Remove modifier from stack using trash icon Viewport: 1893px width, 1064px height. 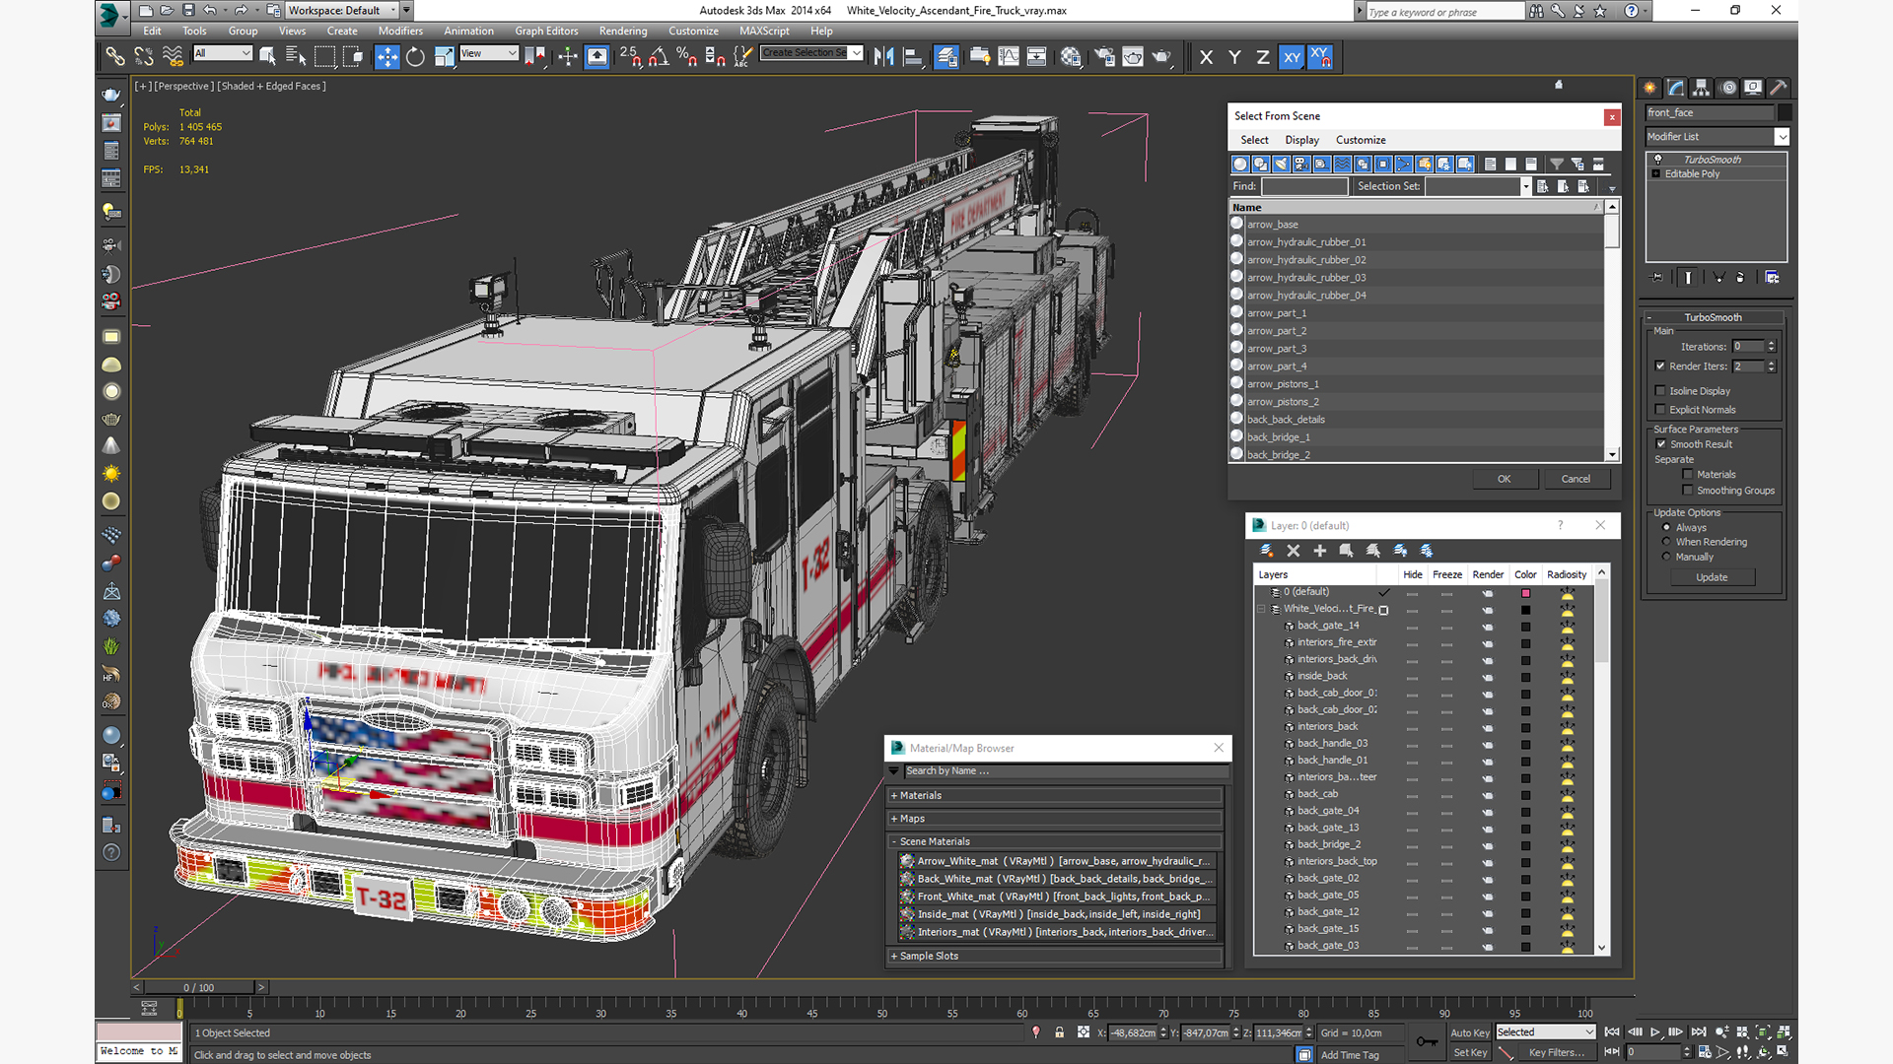tap(1740, 278)
